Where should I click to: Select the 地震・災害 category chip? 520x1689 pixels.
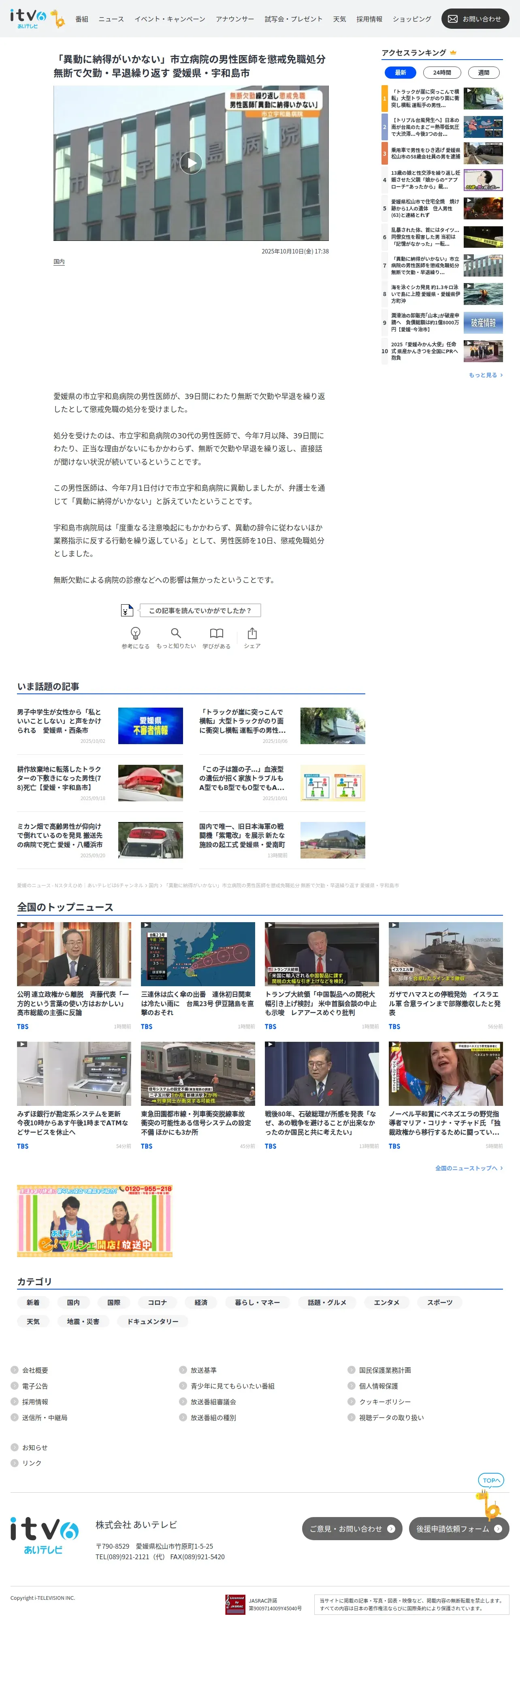click(83, 1321)
